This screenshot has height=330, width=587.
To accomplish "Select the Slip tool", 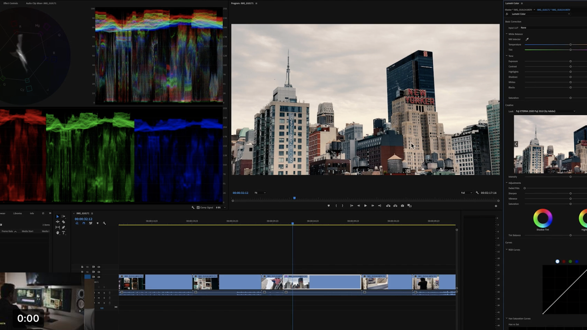I will pyautogui.click(x=57, y=227).
